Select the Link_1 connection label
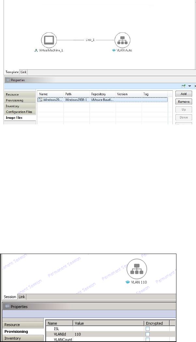The width and height of the screenshot is (196, 342). point(90,40)
